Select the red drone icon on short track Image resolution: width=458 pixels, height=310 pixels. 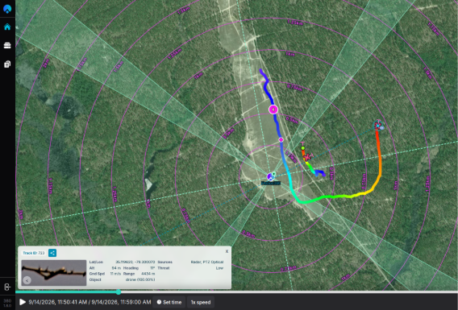(x=307, y=157)
